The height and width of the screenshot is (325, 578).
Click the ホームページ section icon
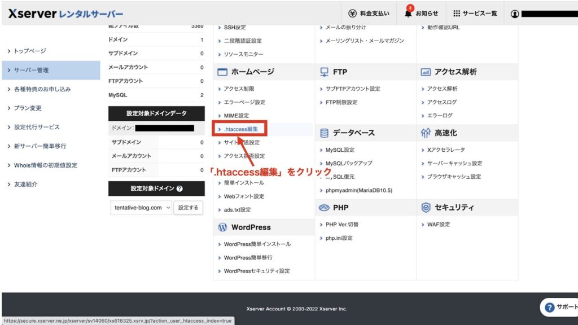click(x=222, y=72)
